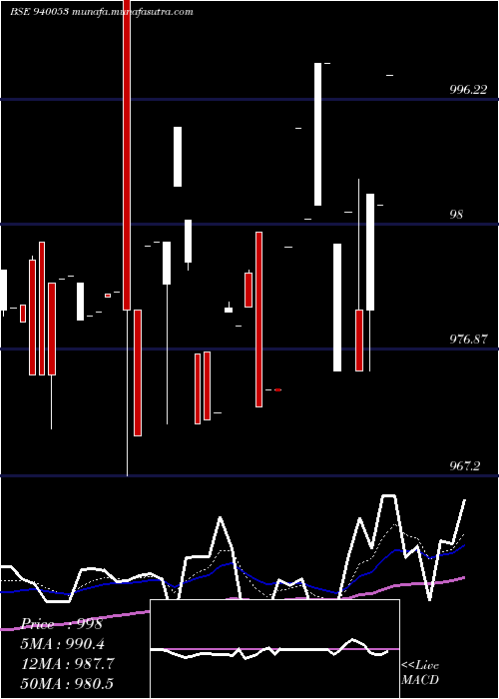Click the Price : 998 readout
This screenshot has width=499, height=699.
62,624
